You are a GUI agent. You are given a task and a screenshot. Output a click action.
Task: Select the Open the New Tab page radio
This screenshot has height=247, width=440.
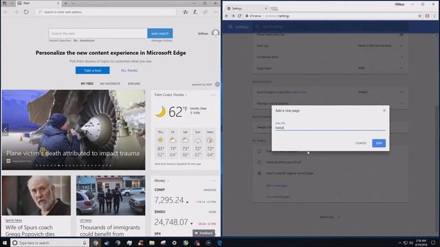coord(259,151)
